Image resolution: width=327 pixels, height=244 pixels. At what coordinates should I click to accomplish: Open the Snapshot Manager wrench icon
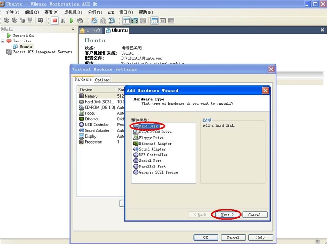[111, 21]
